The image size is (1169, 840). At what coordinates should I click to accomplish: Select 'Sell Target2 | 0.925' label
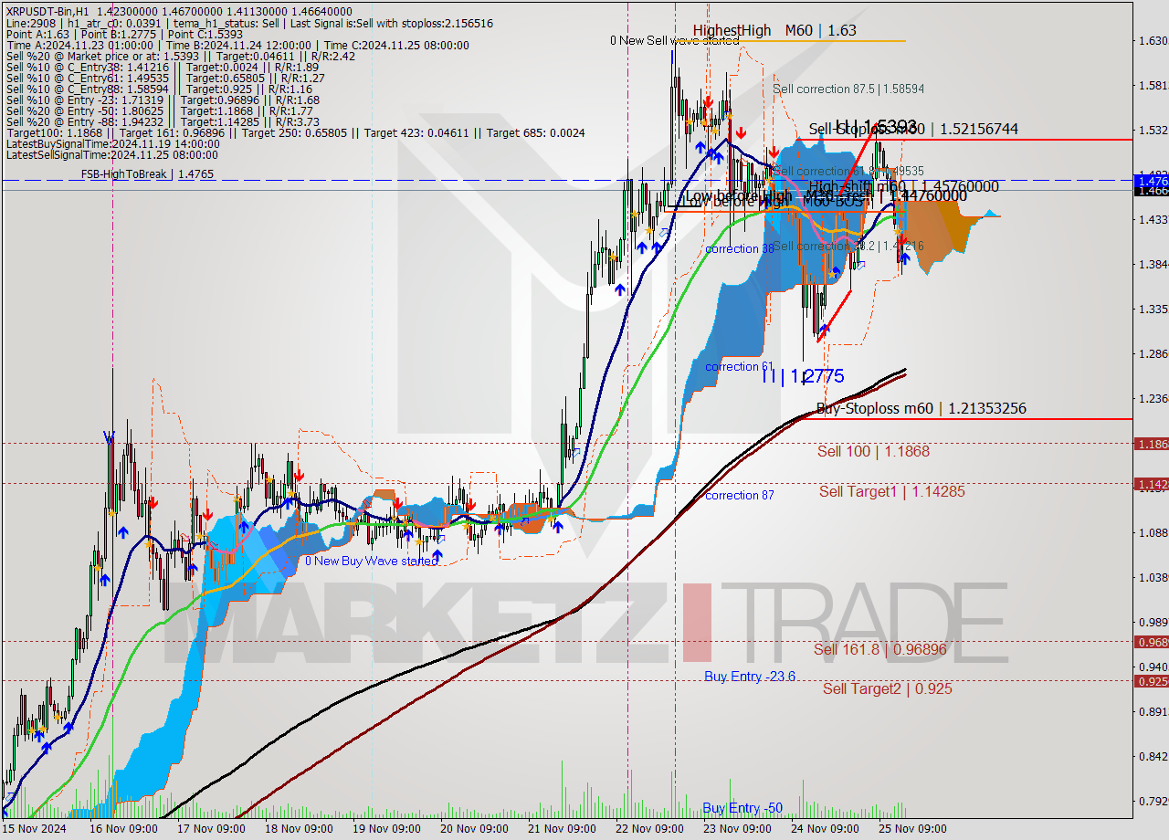coord(887,688)
